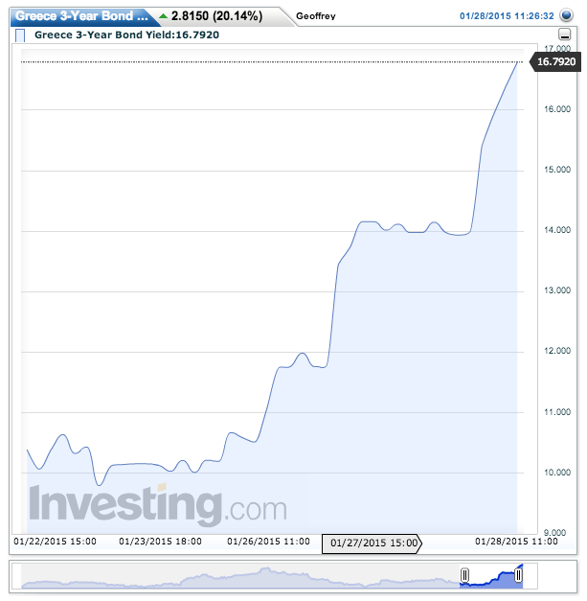
Task: Click the 01/22/2015 15:00 axis label
Action: (x=55, y=541)
